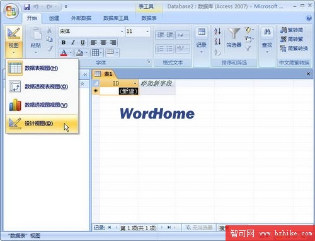Sort ascending A to Z
Image resolution: width=315 pixels, height=241 pixels.
coord(217,32)
